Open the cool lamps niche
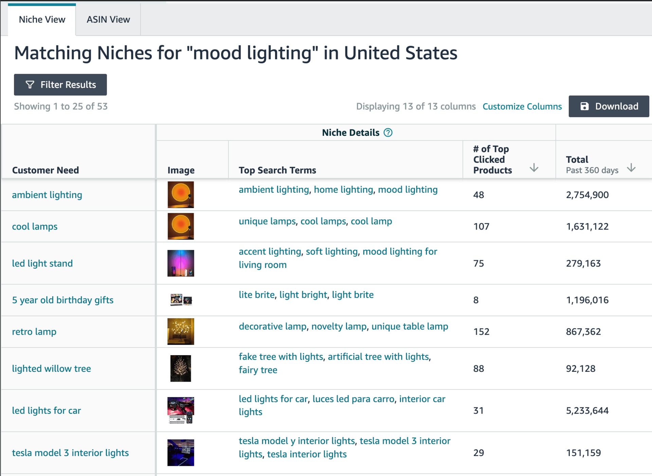Image resolution: width=652 pixels, height=476 pixels. [x=35, y=226]
